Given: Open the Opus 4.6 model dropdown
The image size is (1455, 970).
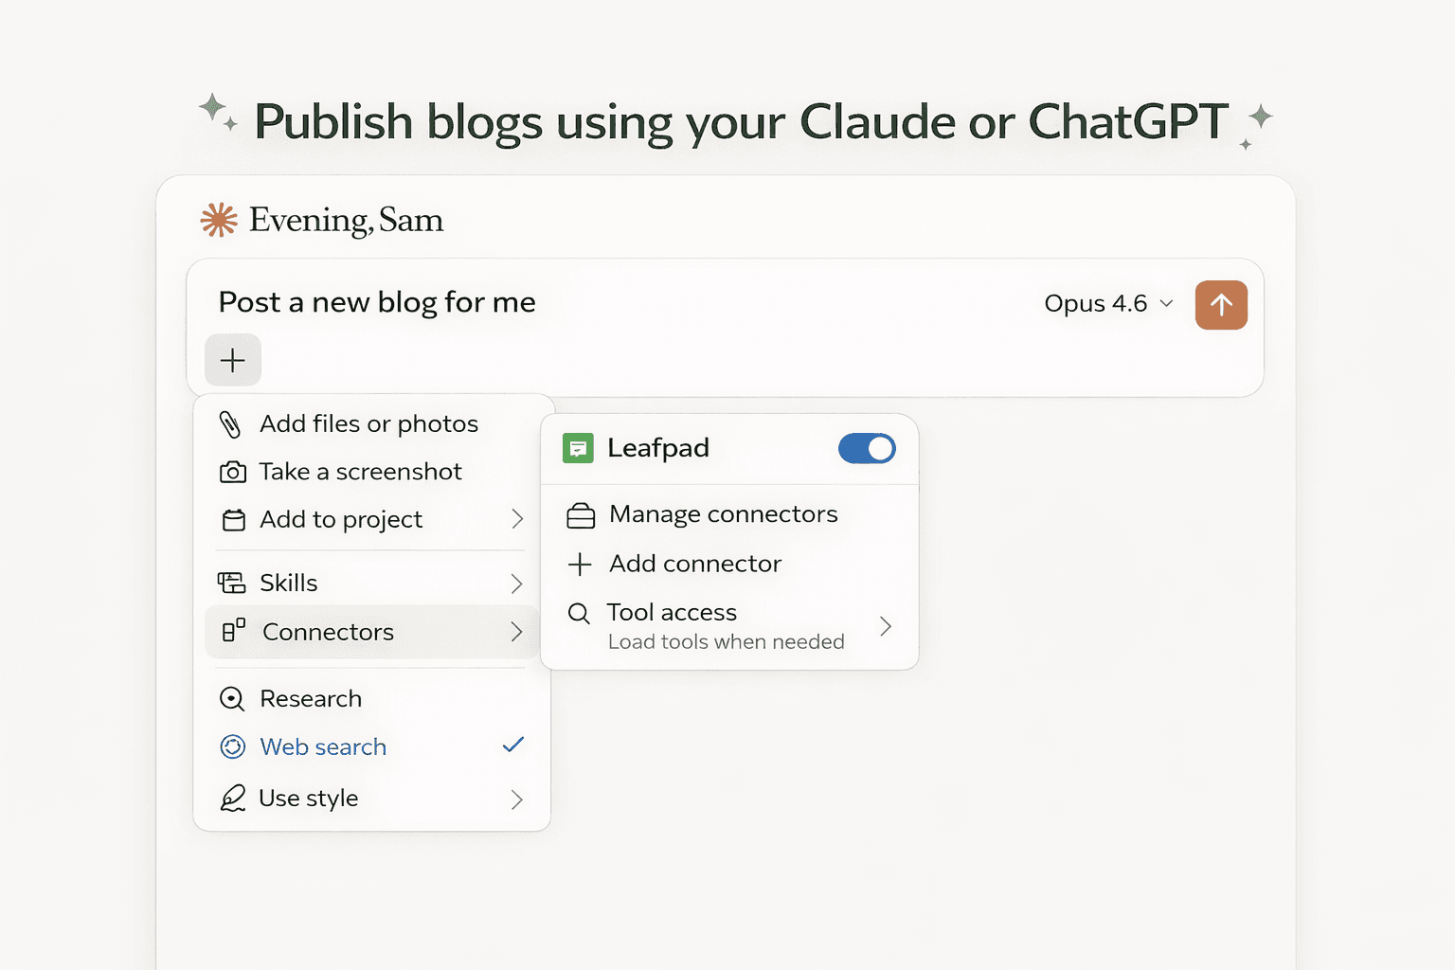Looking at the screenshot, I should pyautogui.click(x=1108, y=303).
